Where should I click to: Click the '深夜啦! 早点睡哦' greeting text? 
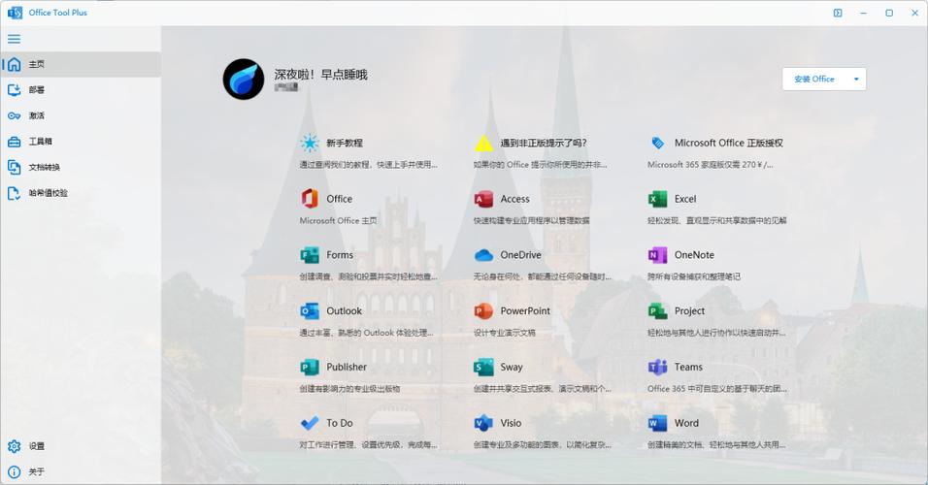tap(320, 75)
